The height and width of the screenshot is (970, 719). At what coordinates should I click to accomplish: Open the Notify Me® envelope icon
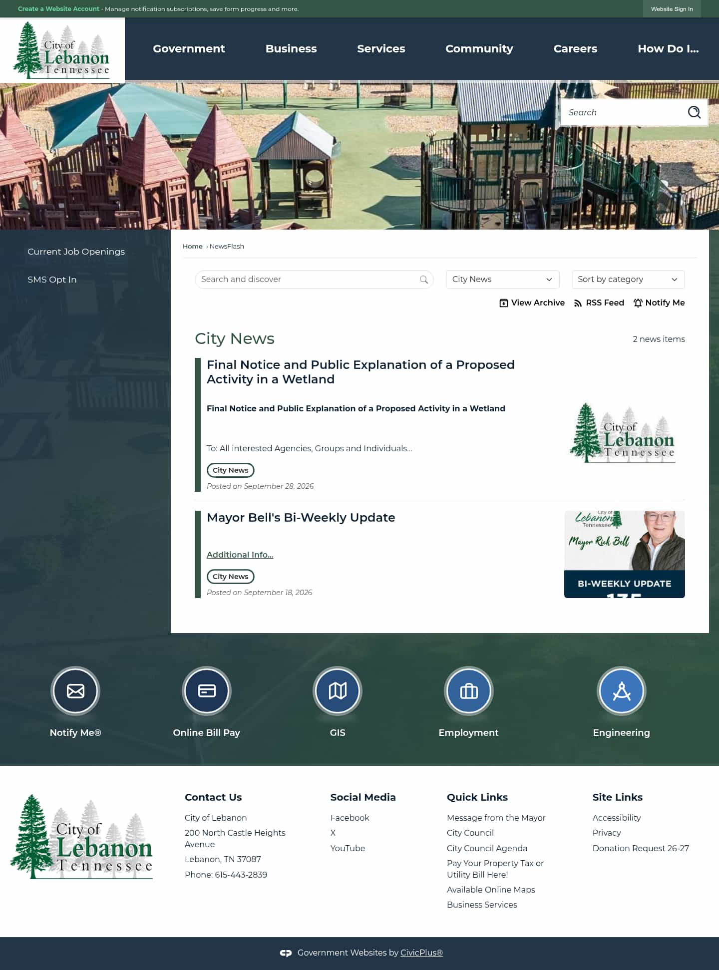coord(75,691)
